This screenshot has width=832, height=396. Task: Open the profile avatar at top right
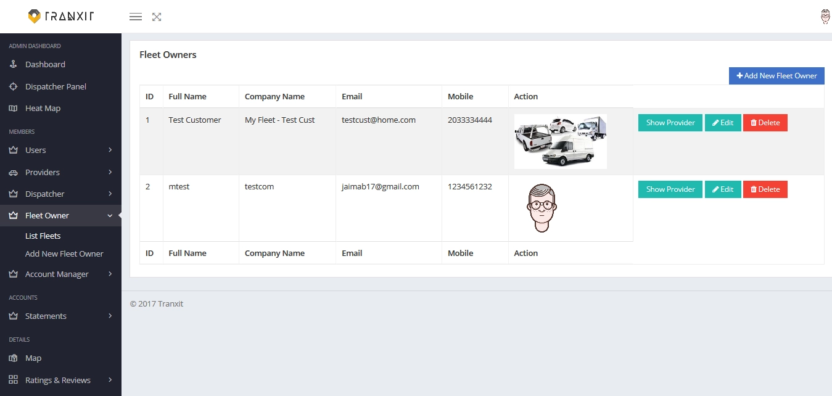[825, 17]
